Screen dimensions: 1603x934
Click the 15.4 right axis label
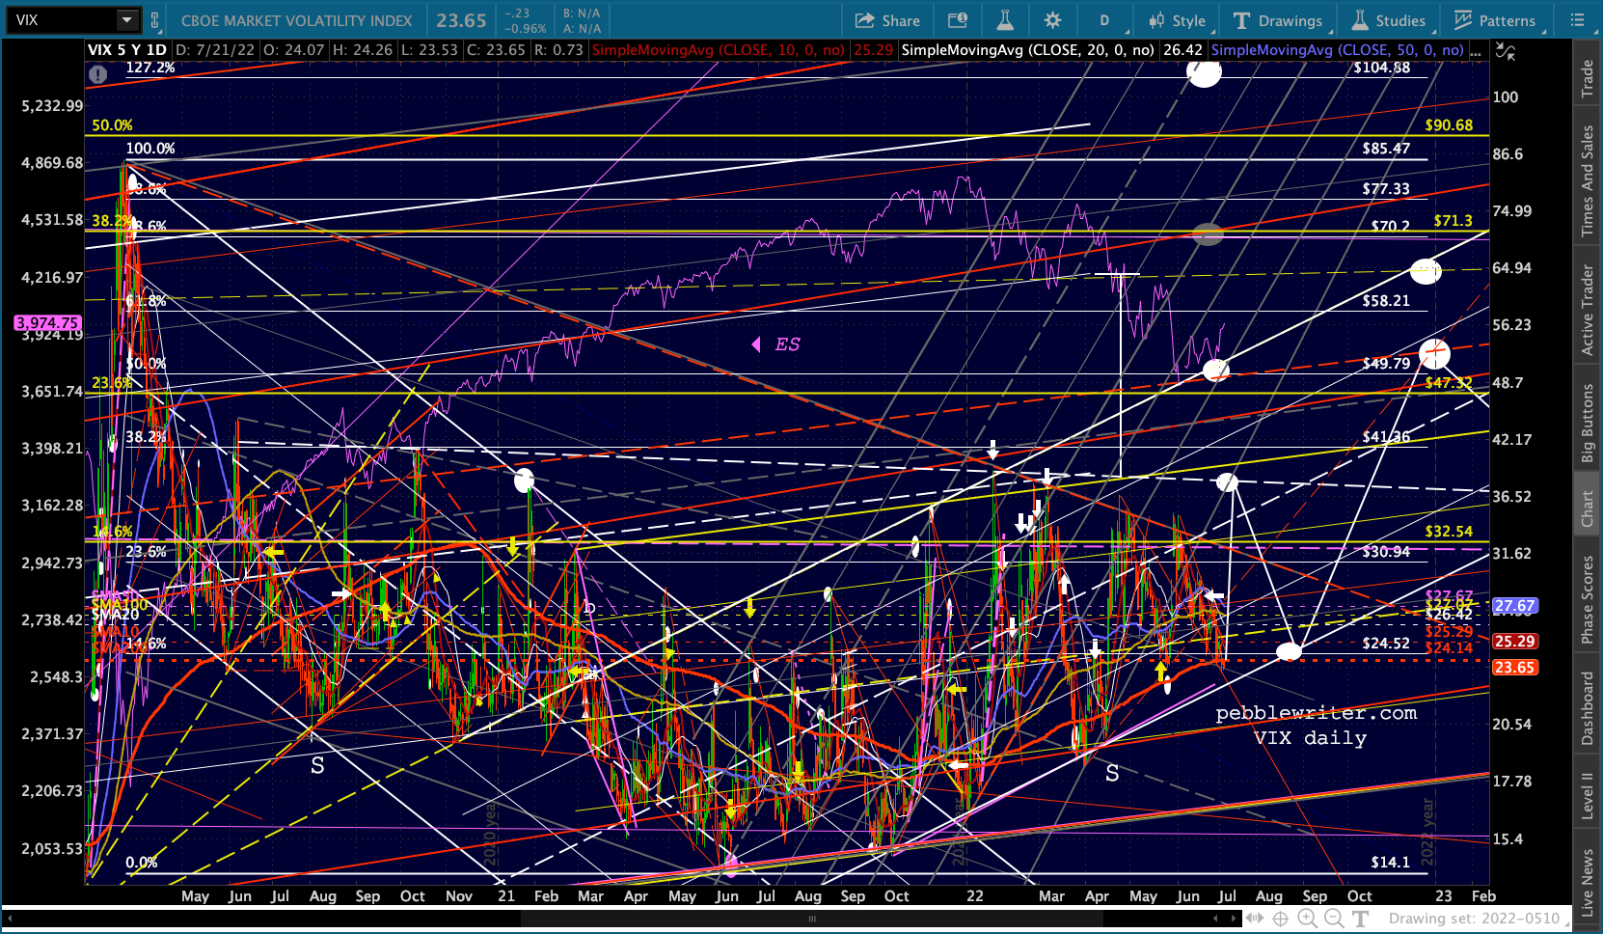click(x=1508, y=839)
